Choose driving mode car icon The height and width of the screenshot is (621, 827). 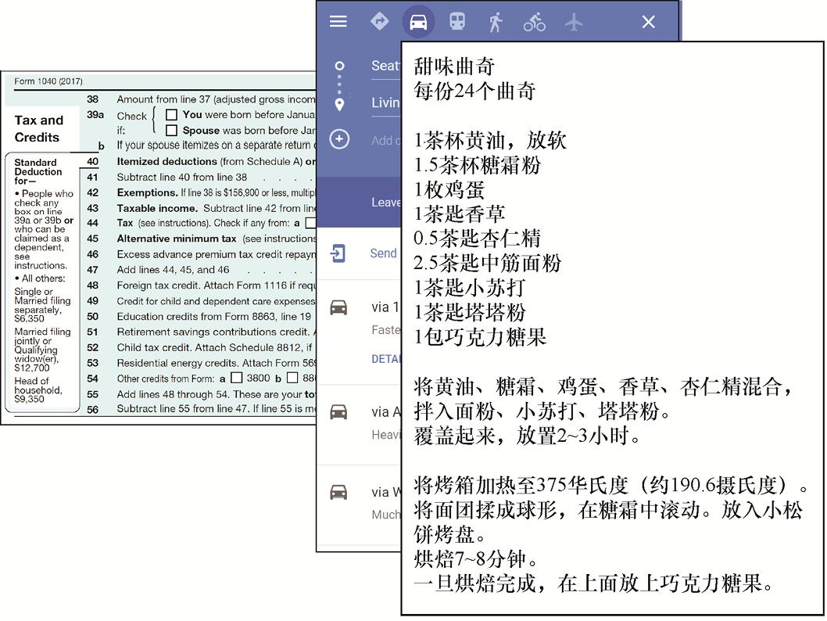418,22
